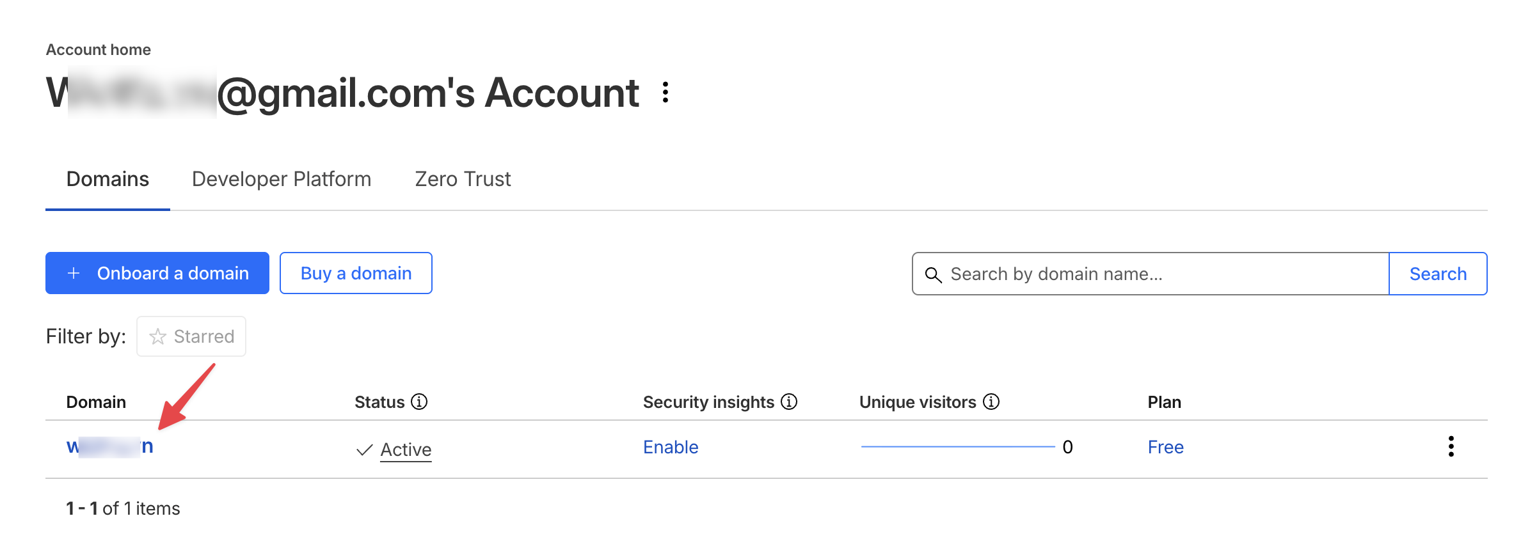Image resolution: width=1514 pixels, height=555 pixels.
Task: Click the Unique visitors info icon
Action: click(991, 402)
